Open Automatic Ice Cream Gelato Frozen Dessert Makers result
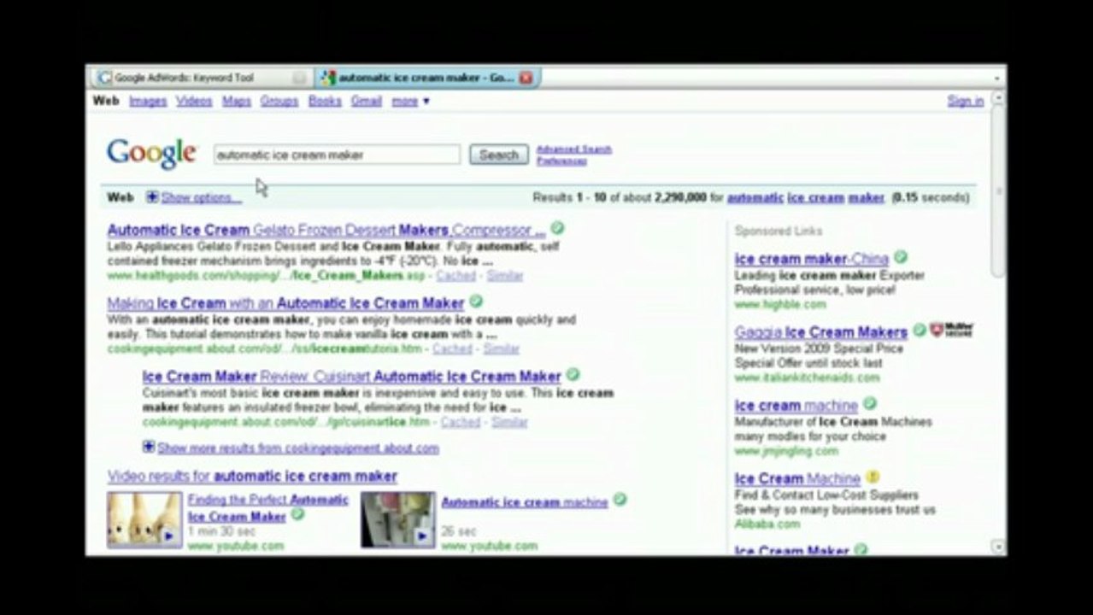 tap(326, 230)
